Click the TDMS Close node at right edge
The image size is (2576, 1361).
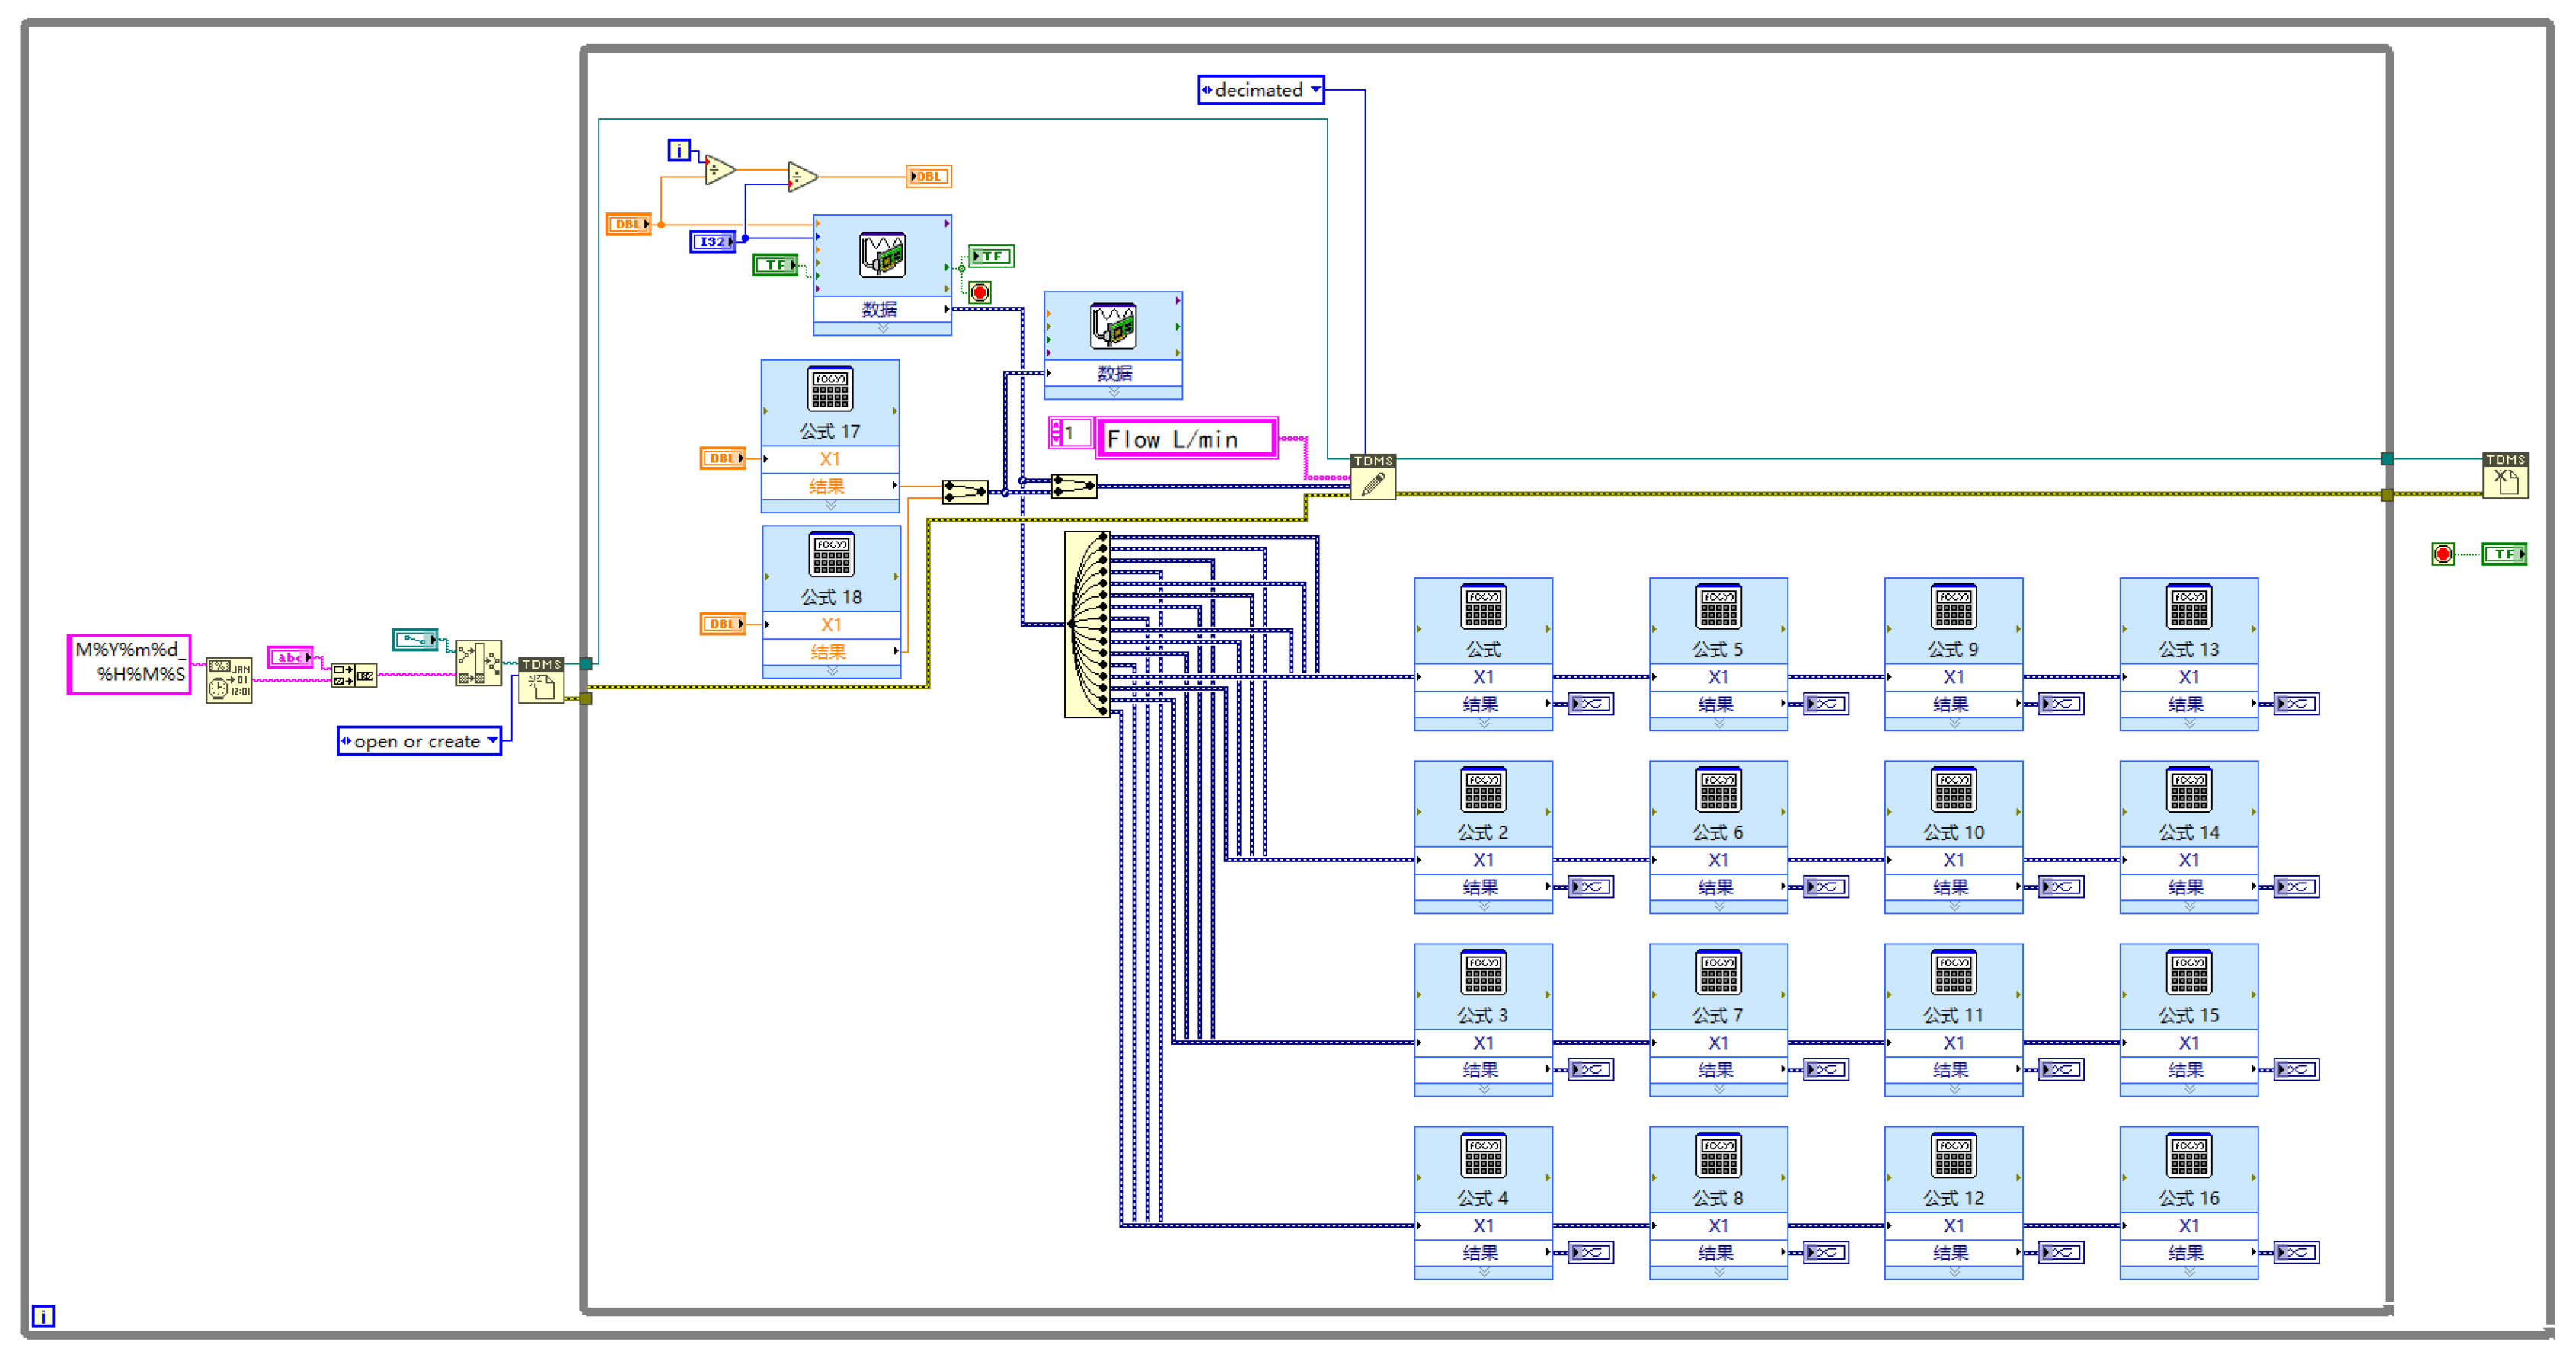(x=2505, y=477)
